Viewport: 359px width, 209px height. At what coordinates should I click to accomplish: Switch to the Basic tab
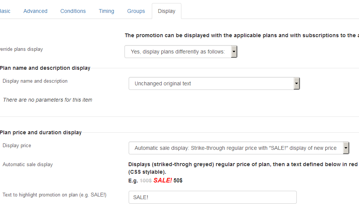click(5, 11)
